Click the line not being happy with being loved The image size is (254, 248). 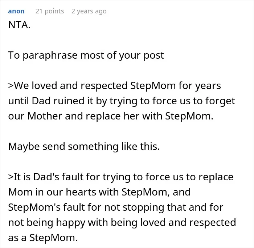pos(122,222)
